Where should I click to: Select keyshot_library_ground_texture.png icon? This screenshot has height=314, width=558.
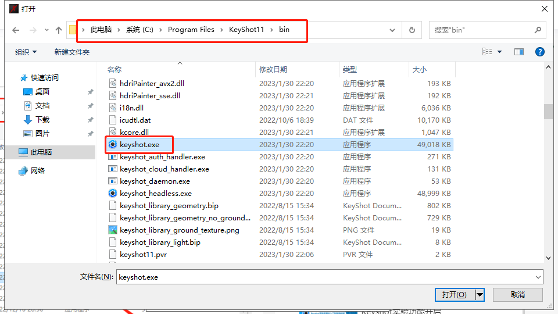point(112,230)
